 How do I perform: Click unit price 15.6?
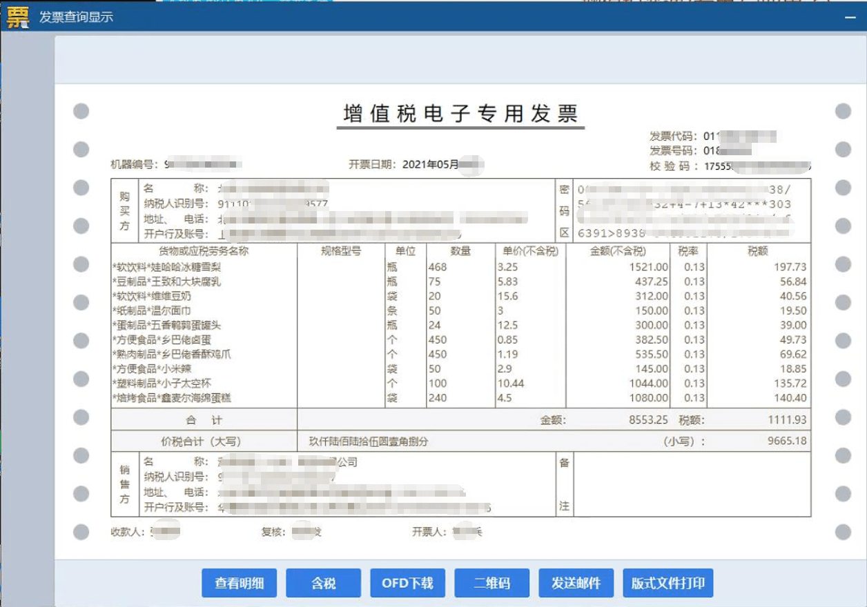507,296
